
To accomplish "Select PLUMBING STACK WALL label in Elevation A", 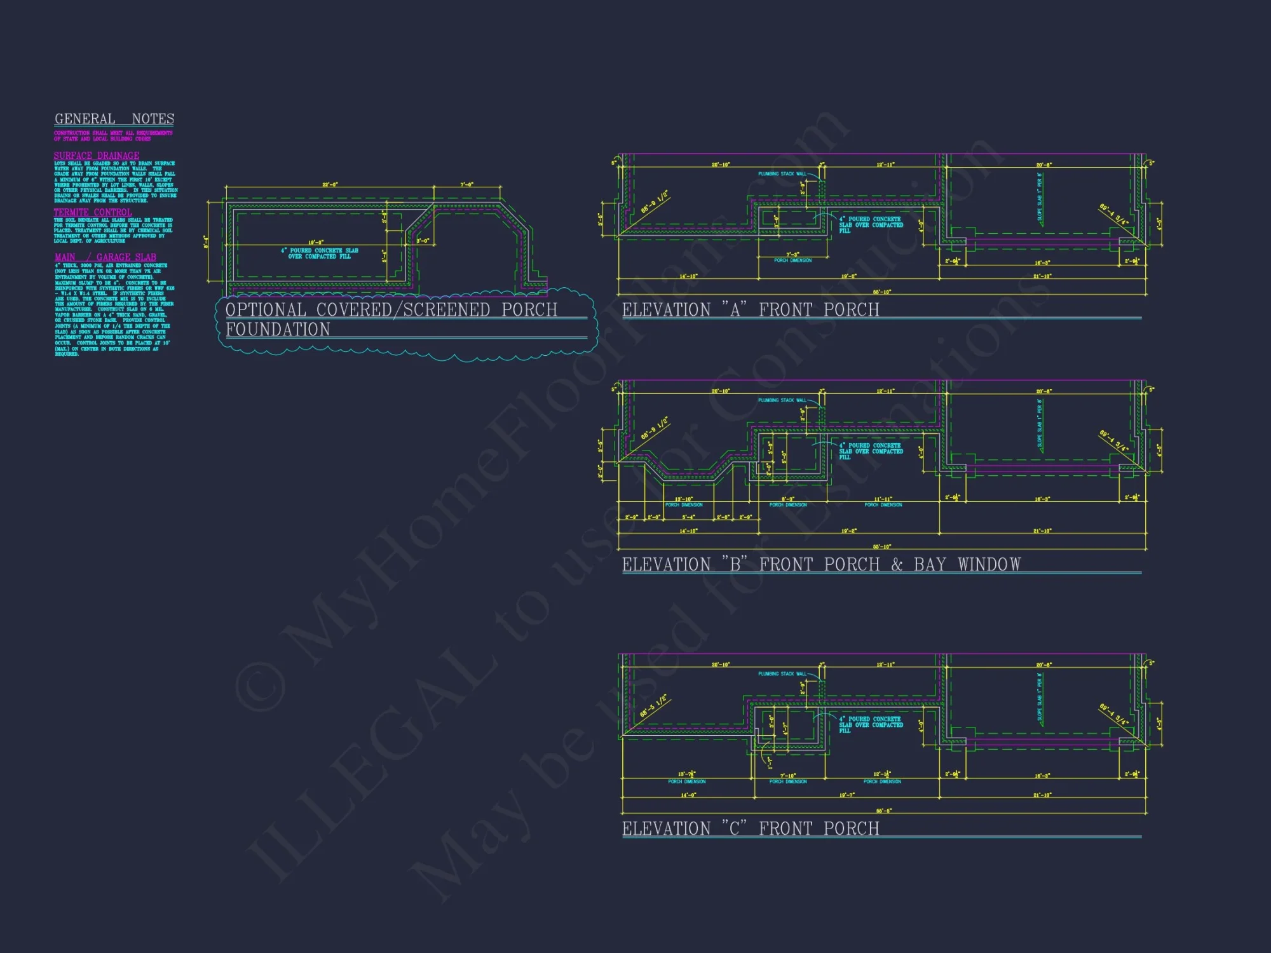I will click(x=782, y=173).
